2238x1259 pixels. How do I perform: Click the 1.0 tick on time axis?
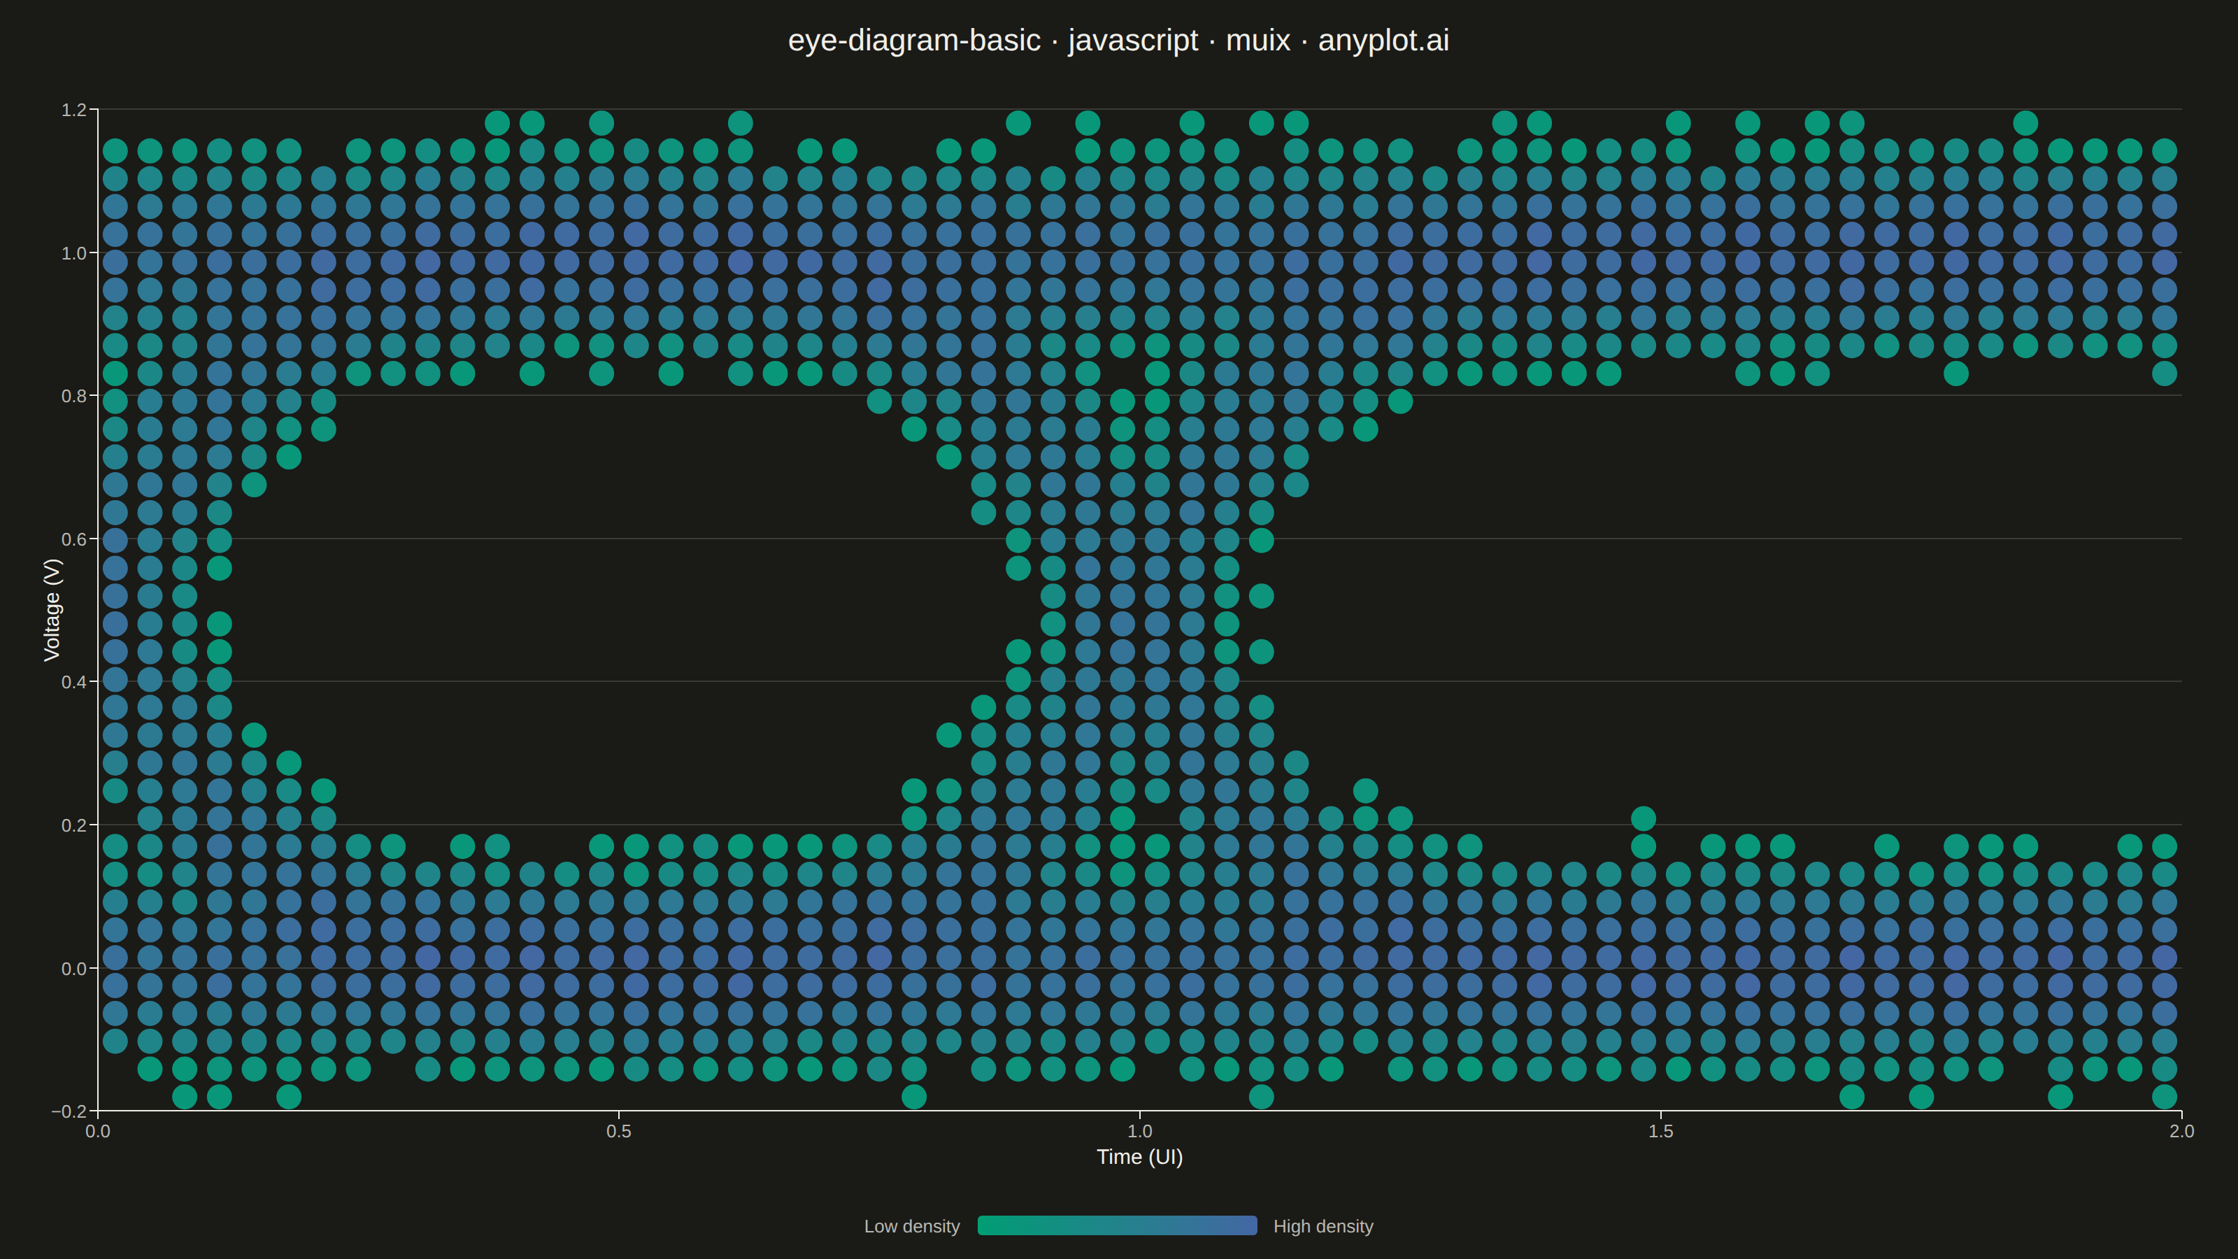(1140, 1131)
